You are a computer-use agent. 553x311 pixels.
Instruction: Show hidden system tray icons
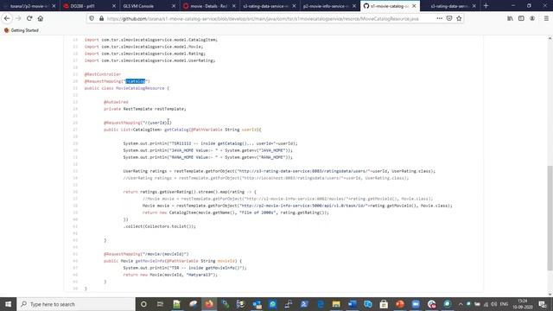(x=461, y=304)
